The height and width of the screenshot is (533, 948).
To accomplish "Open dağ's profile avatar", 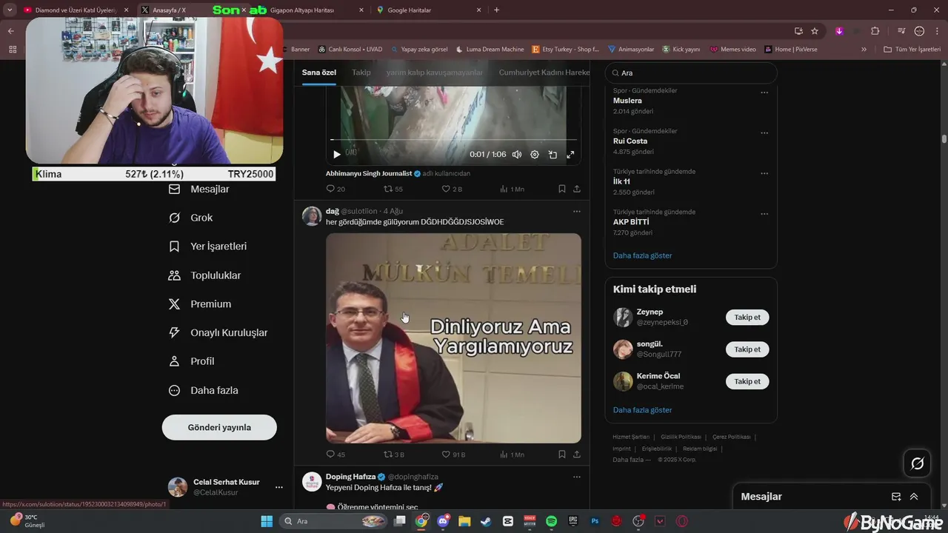I will [x=312, y=216].
